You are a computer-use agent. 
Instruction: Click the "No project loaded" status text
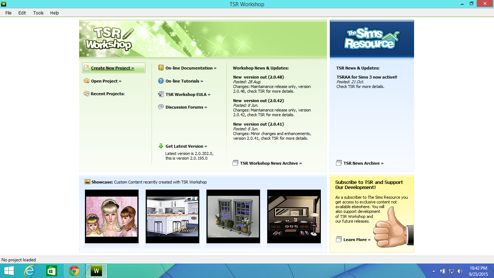tap(19, 260)
